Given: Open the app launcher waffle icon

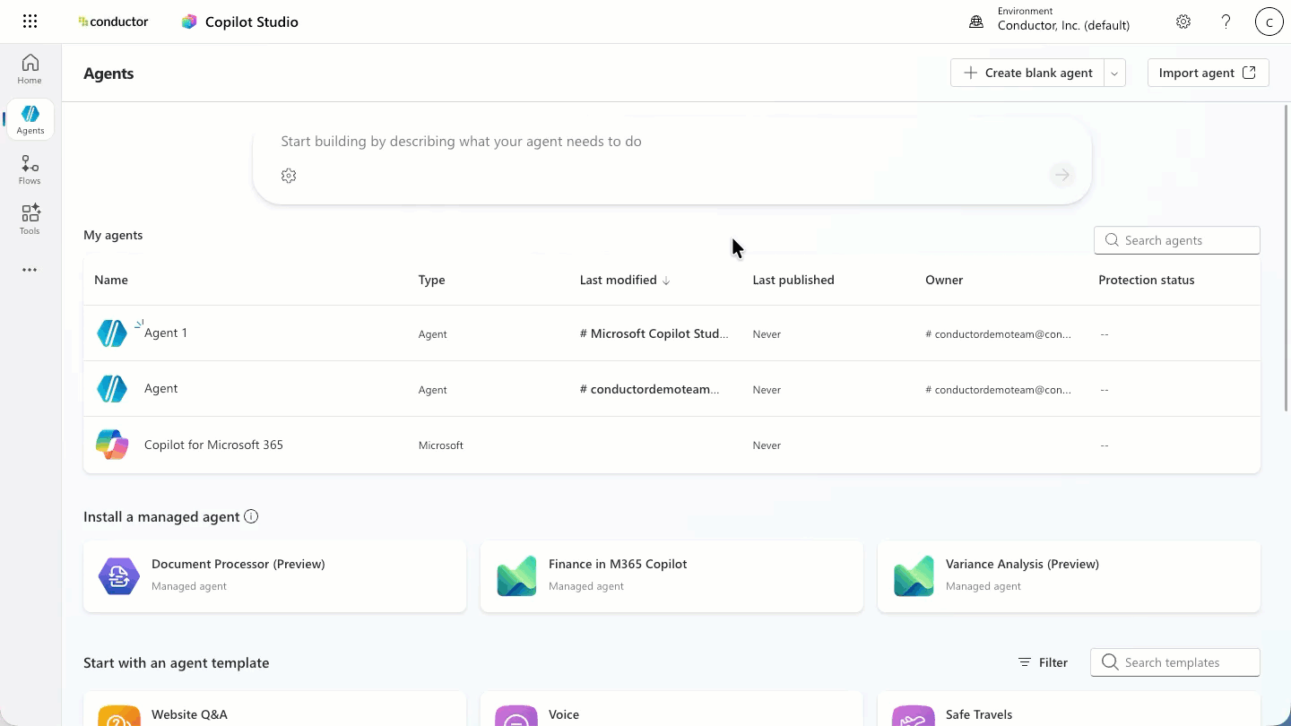Looking at the screenshot, I should tap(30, 22).
